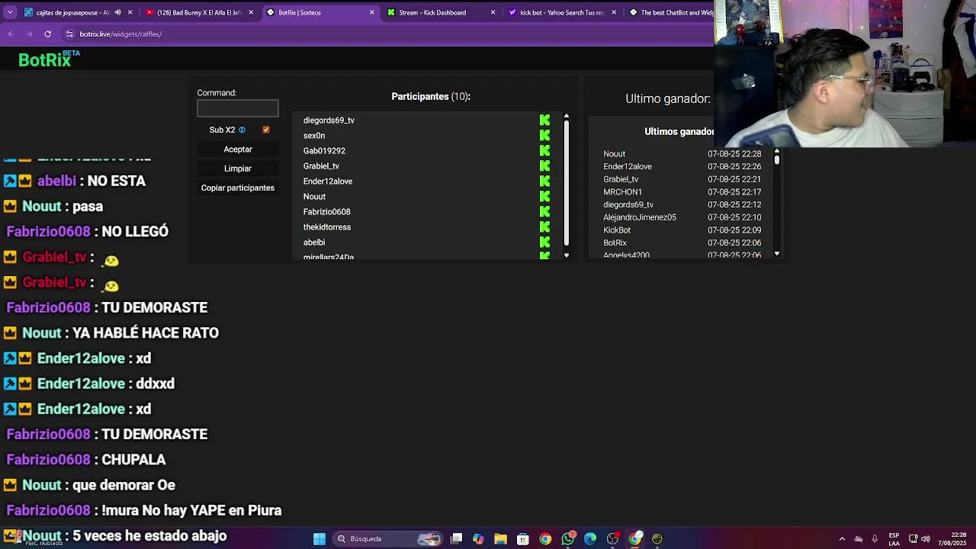
Task: Click the Kick icon in the Gab019292 row
Action: coord(544,151)
